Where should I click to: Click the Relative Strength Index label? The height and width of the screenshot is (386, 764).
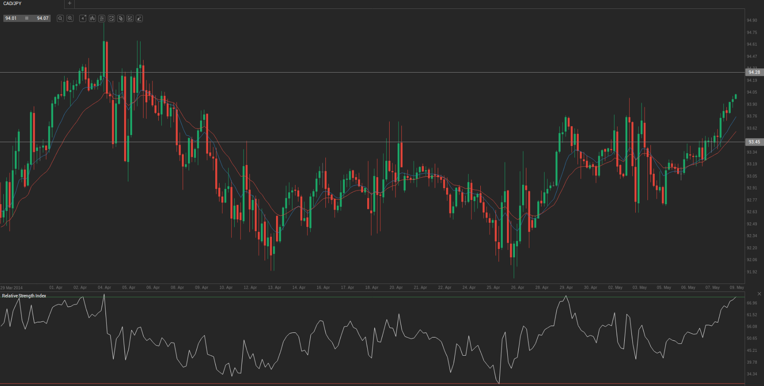pyautogui.click(x=24, y=296)
